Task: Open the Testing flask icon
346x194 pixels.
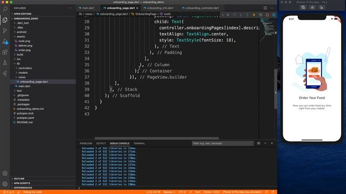Action: point(5,63)
